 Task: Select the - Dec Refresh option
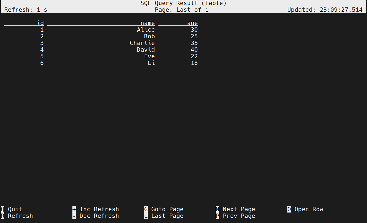[96, 216]
